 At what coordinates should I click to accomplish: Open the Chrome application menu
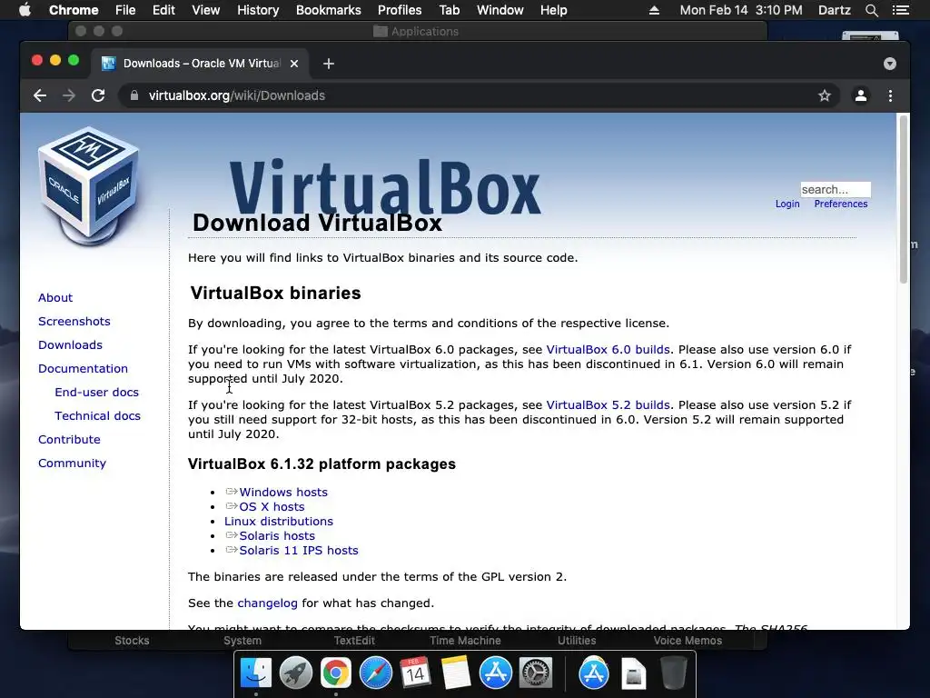coord(74,10)
